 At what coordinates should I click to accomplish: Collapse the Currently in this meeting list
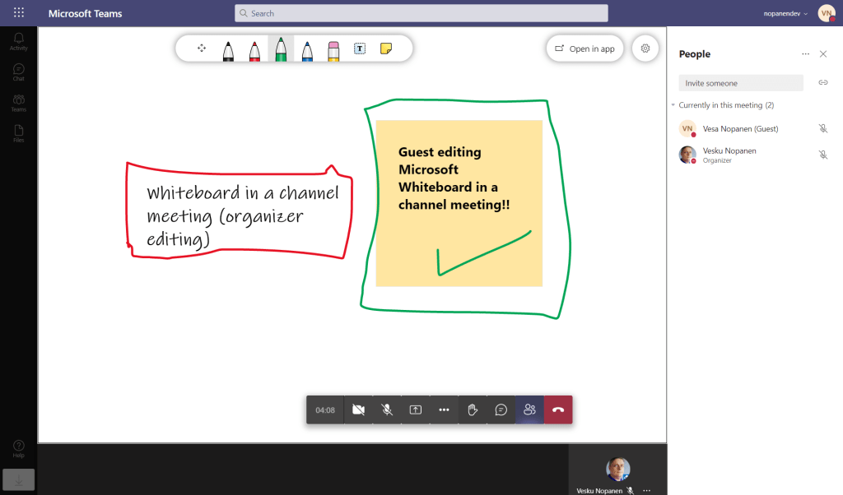coord(673,105)
